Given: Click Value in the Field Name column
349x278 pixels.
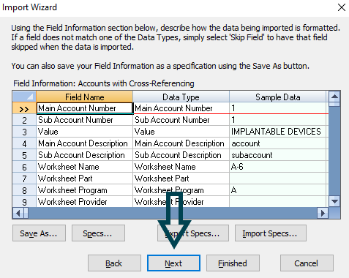Looking at the screenshot, I should pos(84,132).
